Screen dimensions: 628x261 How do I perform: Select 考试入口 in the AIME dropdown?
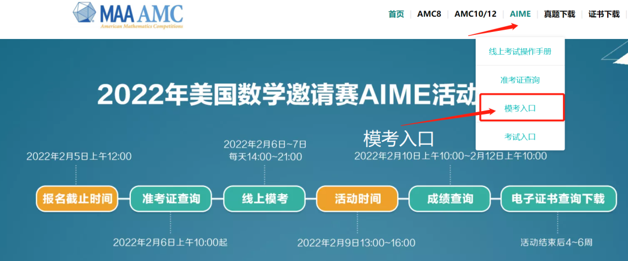520,137
